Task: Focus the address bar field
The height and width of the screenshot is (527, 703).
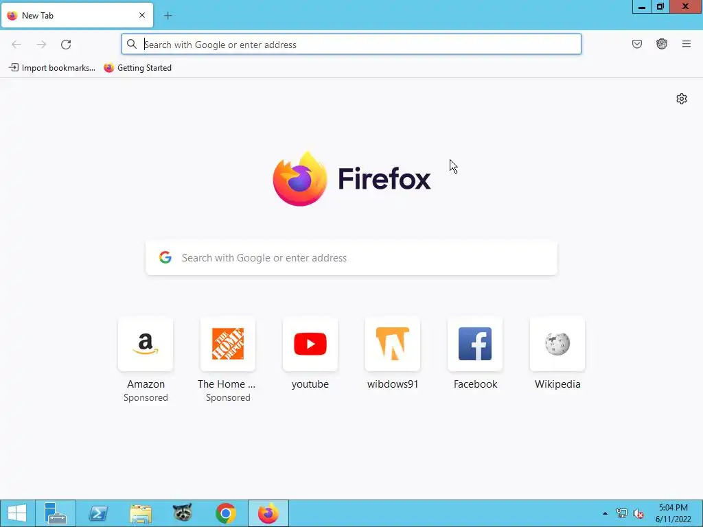Action: (x=351, y=45)
